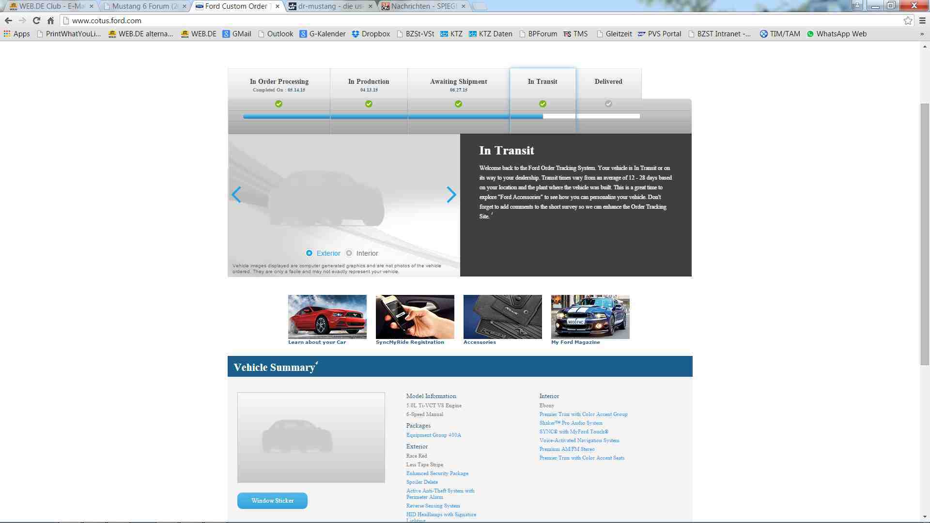
Task: Click green check under In Transit
Action: point(542,104)
